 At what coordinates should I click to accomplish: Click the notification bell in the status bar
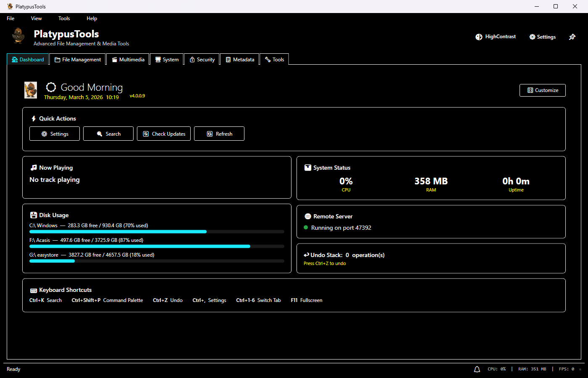(477, 369)
